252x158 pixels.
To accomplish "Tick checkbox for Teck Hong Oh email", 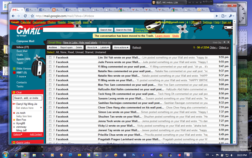I will tap(50, 94).
